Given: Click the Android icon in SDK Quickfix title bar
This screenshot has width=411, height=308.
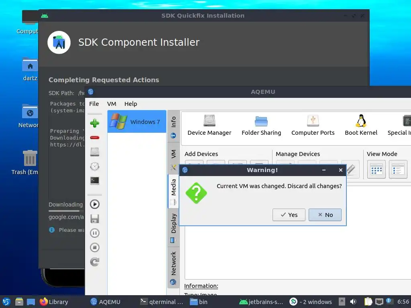Looking at the screenshot, I should click(45, 16).
